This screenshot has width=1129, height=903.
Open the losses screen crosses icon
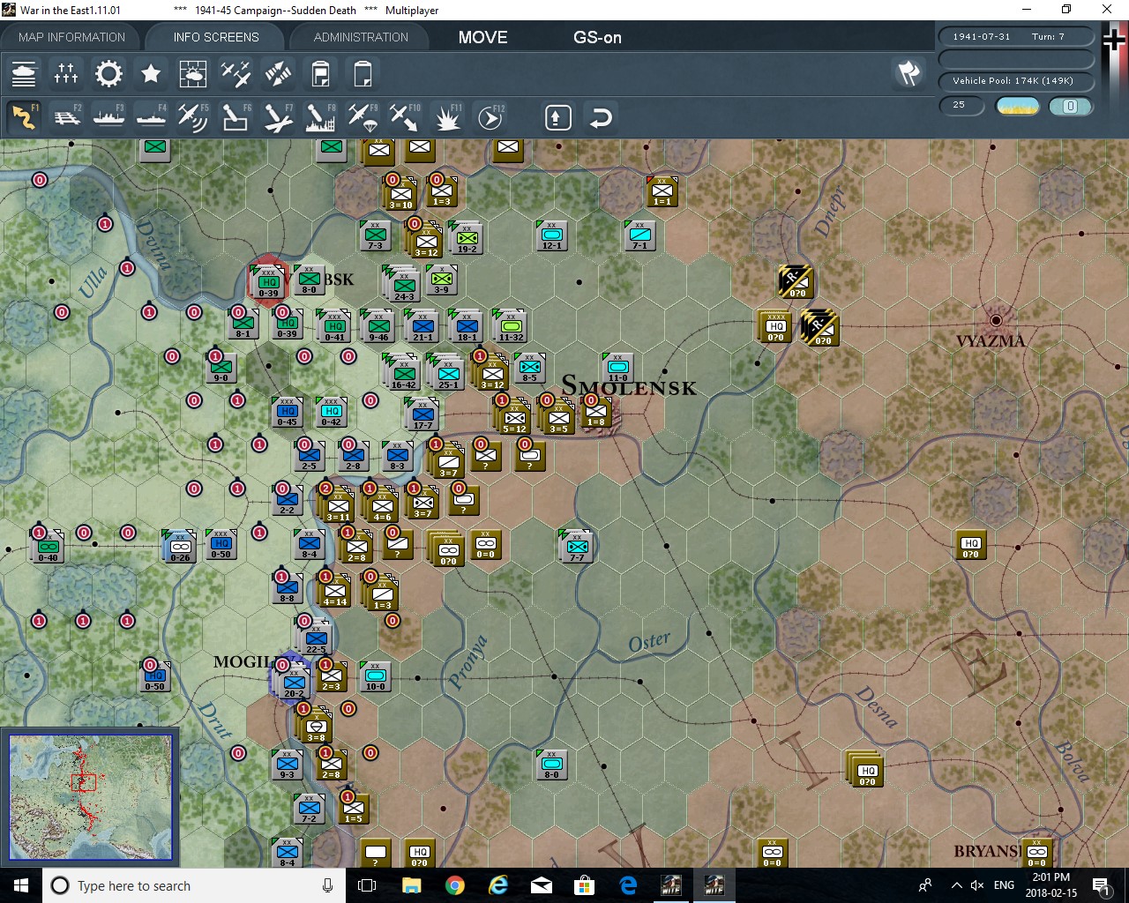click(66, 74)
